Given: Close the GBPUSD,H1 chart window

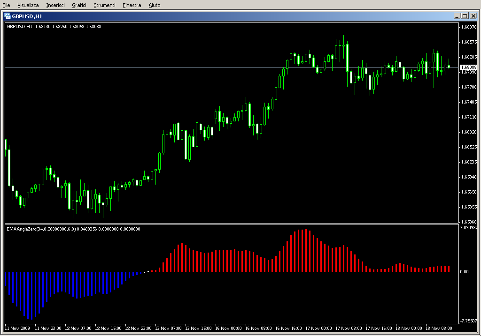Looking at the screenshot, I should tap(473, 16).
